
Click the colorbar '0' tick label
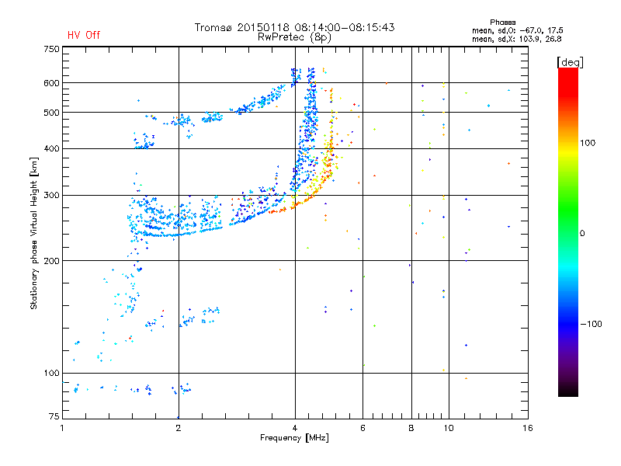[x=582, y=234]
